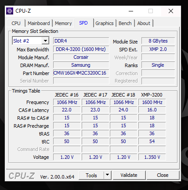Image resolution: width=188 pixels, height=190 pixels.
Task: Click JEDEC #16 frequency 1066 MHz cell
Action: point(67,102)
